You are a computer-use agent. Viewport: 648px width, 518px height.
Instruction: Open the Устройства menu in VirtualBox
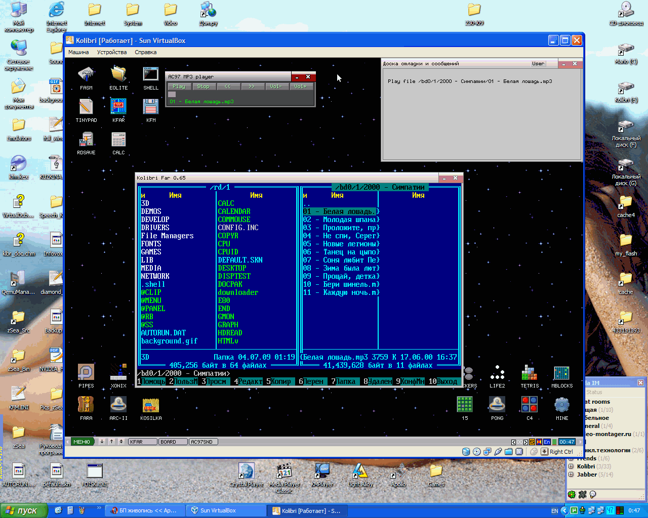[x=111, y=52]
